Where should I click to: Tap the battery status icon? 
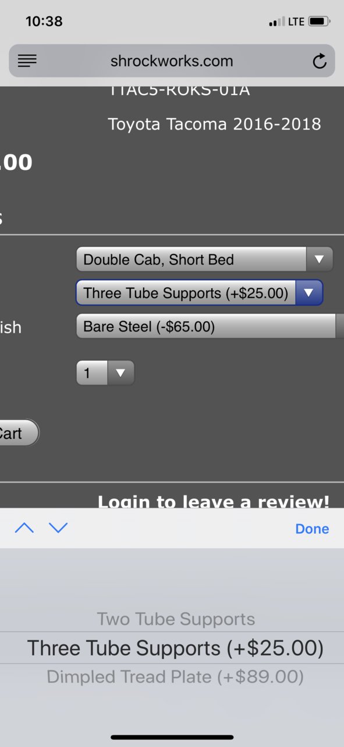coord(319,22)
